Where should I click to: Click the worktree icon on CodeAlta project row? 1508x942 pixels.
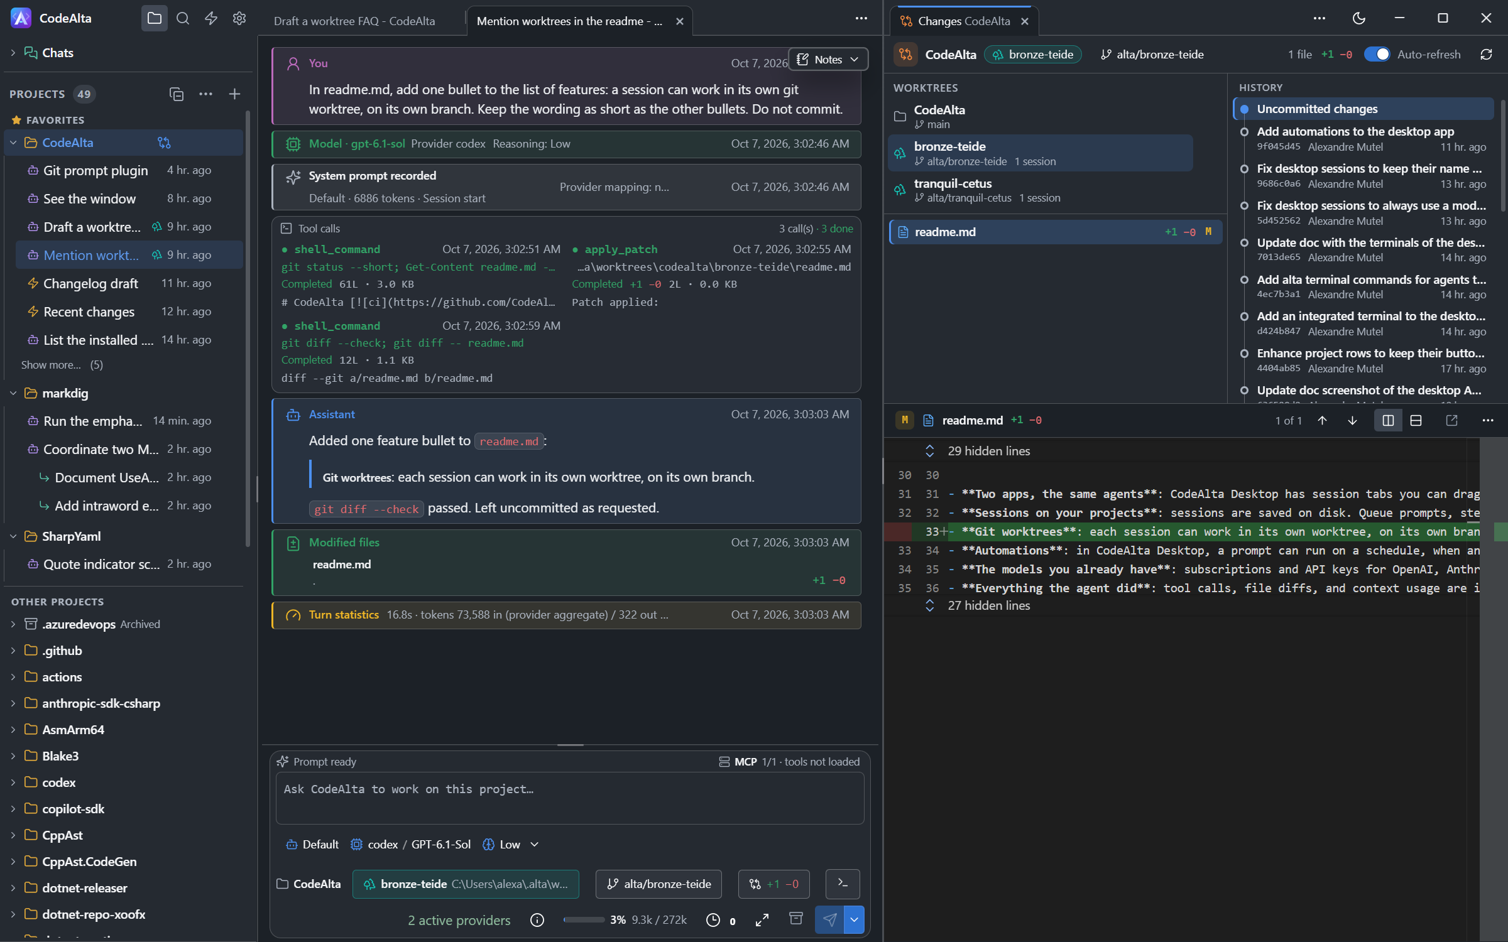click(x=164, y=143)
